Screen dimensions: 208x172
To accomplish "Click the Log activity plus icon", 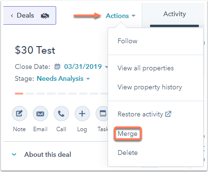I will pos(82,114).
